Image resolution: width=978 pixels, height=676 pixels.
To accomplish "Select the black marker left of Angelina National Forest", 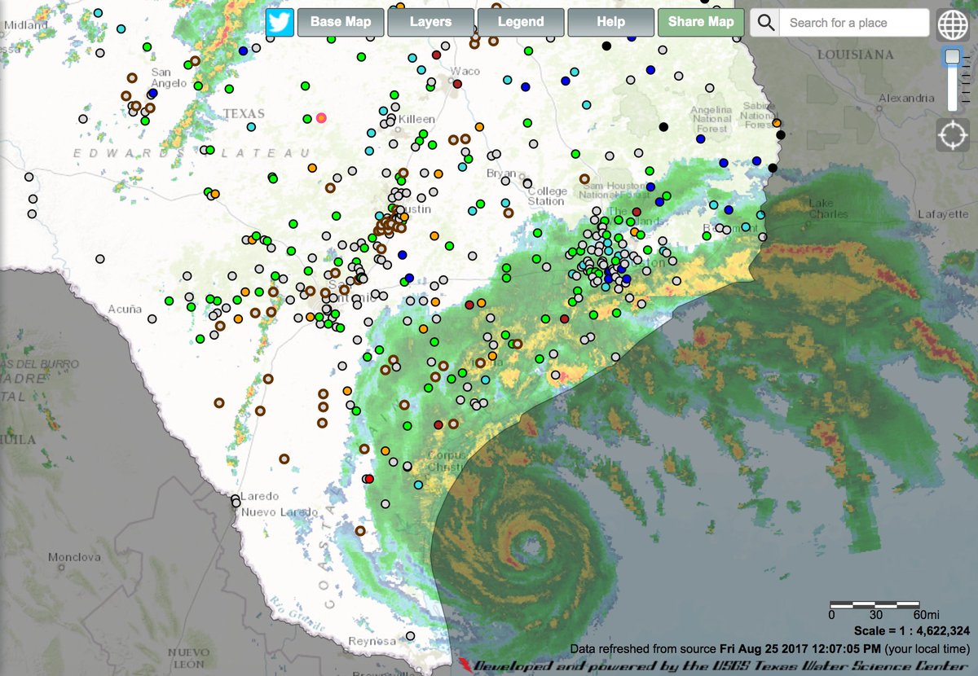I will (663, 127).
